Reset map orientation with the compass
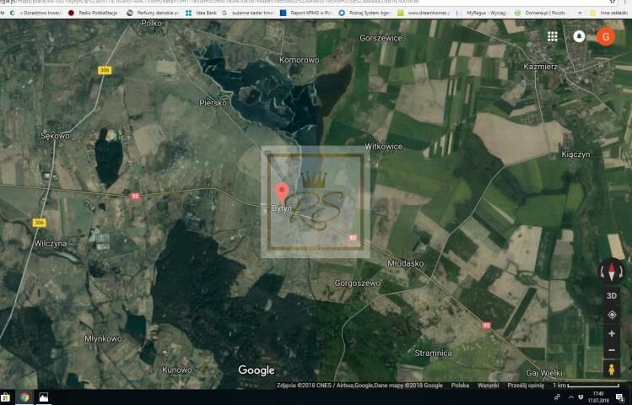 click(612, 271)
